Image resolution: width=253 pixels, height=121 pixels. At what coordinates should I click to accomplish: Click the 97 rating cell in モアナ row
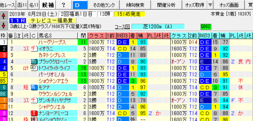pyautogui.click(x=142, y=88)
